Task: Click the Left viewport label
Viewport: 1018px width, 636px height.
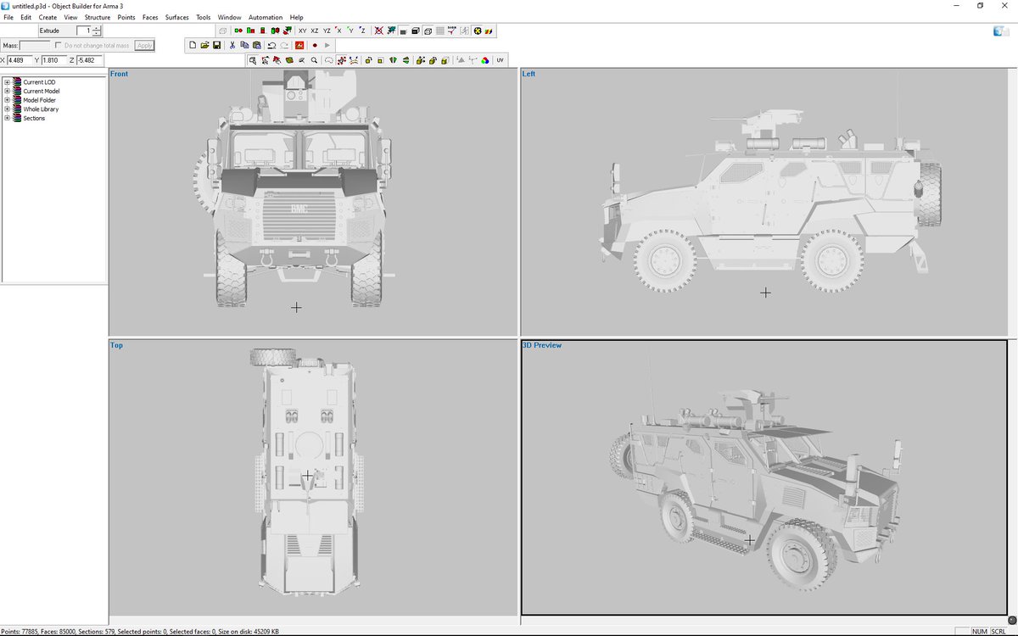Action: coord(529,74)
